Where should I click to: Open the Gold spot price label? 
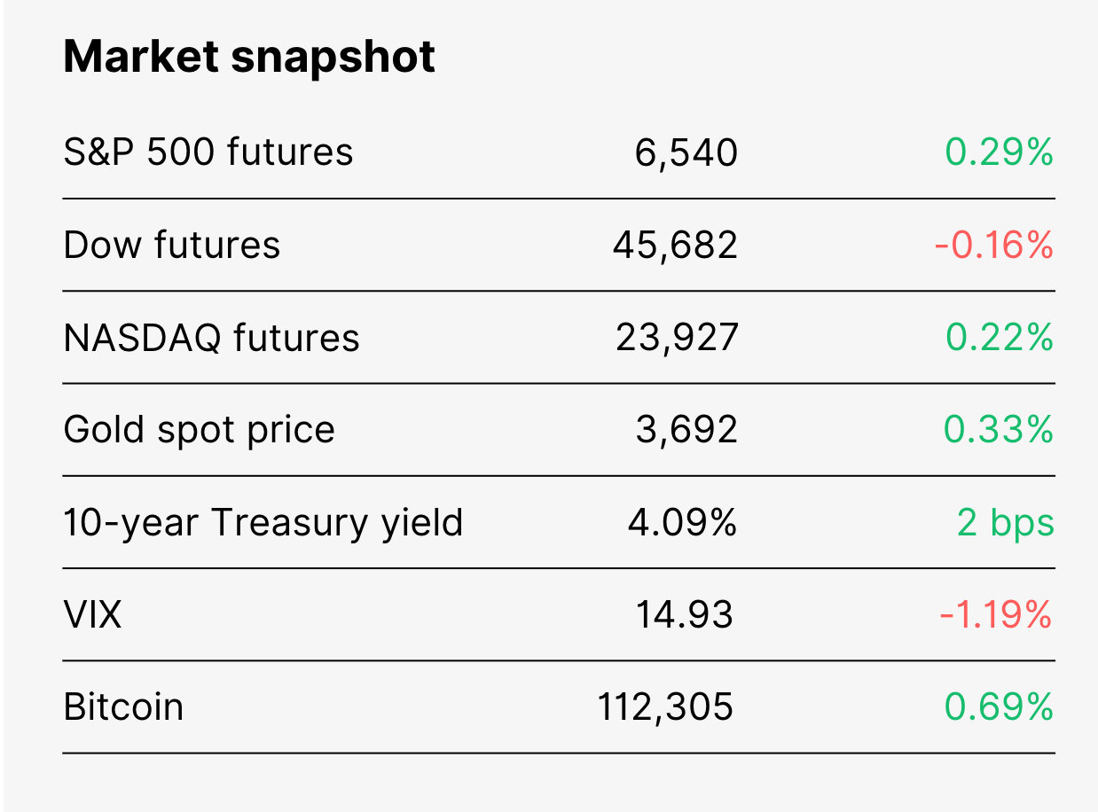tap(200, 430)
